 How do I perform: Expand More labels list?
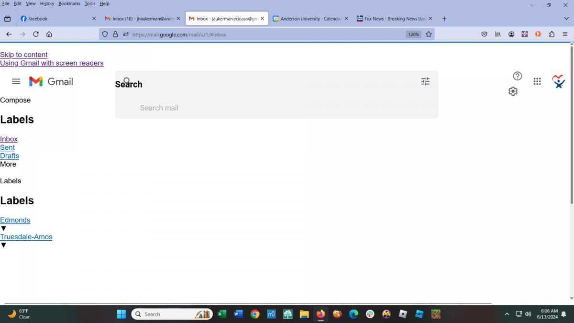(8, 164)
